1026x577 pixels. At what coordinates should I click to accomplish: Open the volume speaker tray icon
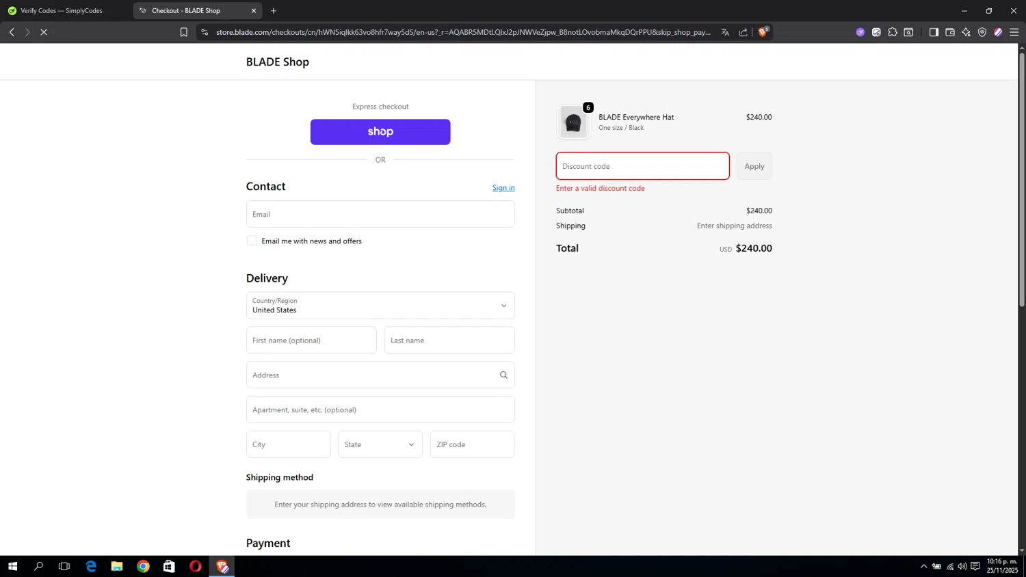(962, 566)
